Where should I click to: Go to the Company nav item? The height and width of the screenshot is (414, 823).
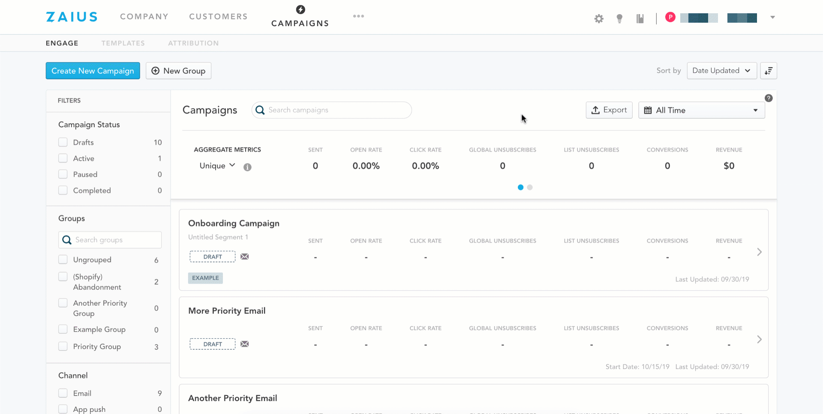144,17
